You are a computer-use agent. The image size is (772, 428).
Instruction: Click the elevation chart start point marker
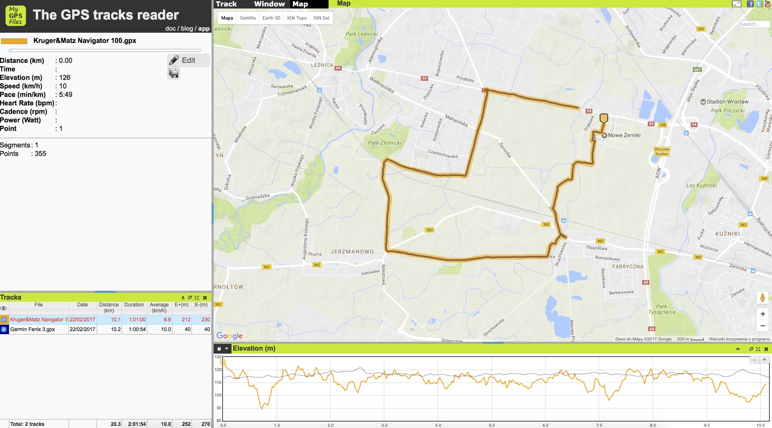coord(223,363)
